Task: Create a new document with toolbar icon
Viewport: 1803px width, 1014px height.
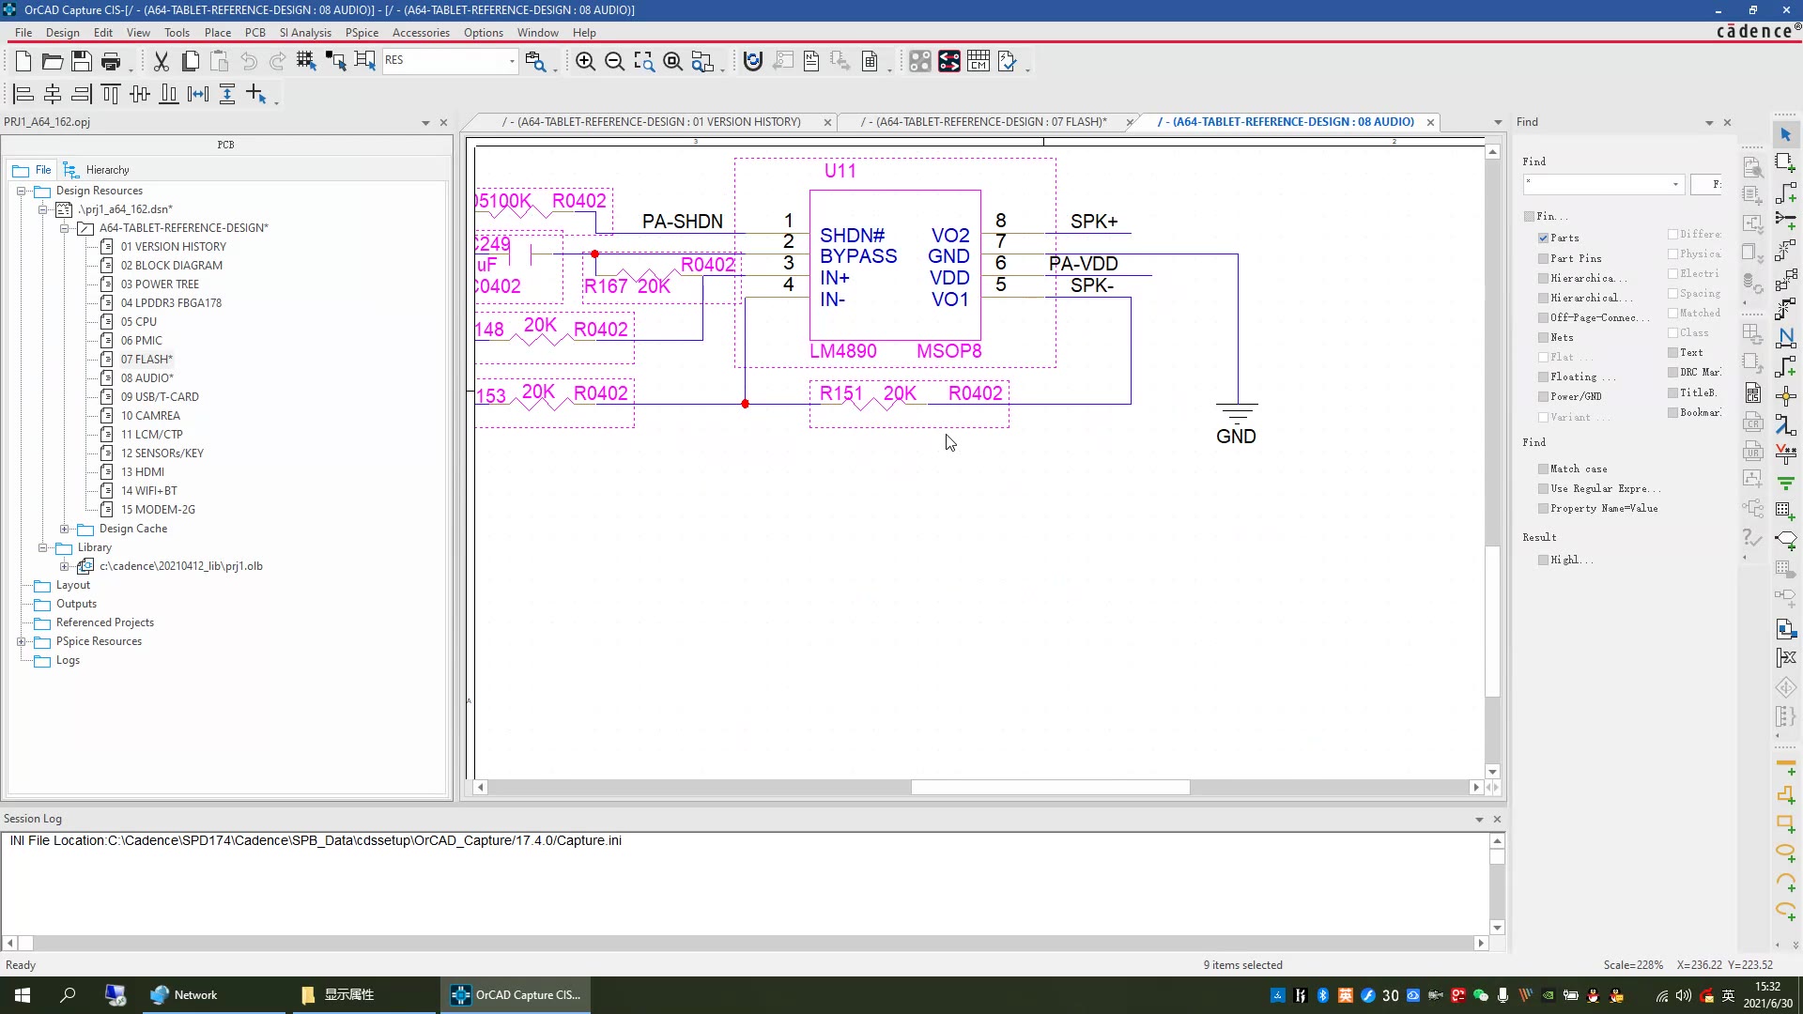Action: [23, 62]
